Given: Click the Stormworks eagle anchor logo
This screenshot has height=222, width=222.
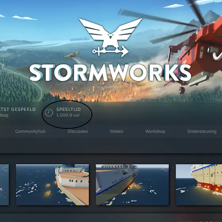Looking at the screenshot, I should pyautogui.click(x=111, y=37).
